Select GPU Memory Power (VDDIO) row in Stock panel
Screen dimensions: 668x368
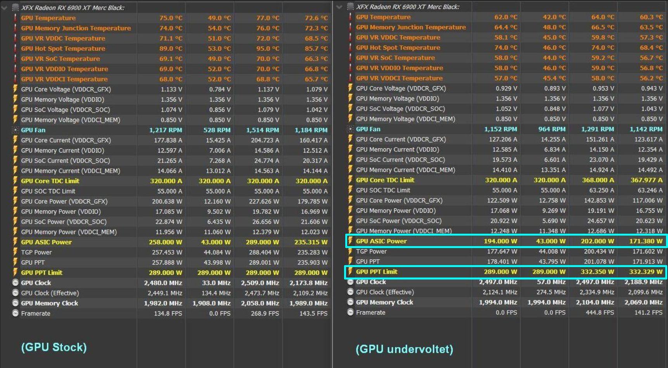[166, 212]
